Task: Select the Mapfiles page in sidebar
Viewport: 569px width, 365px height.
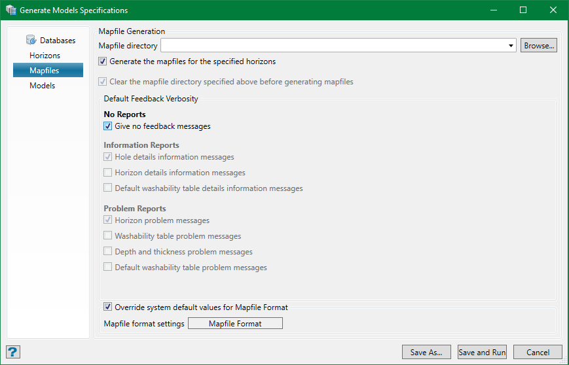Action: (x=45, y=71)
